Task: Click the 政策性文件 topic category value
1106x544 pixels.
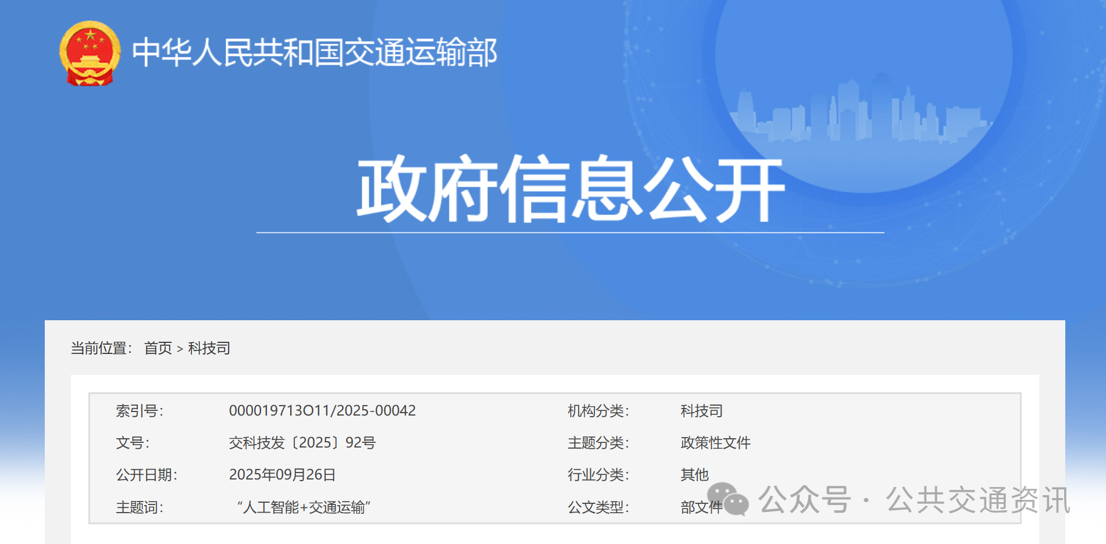Action: click(x=715, y=443)
